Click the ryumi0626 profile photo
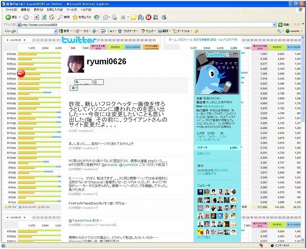The height and width of the screenshot is (249, 306). tap(76, 64)
